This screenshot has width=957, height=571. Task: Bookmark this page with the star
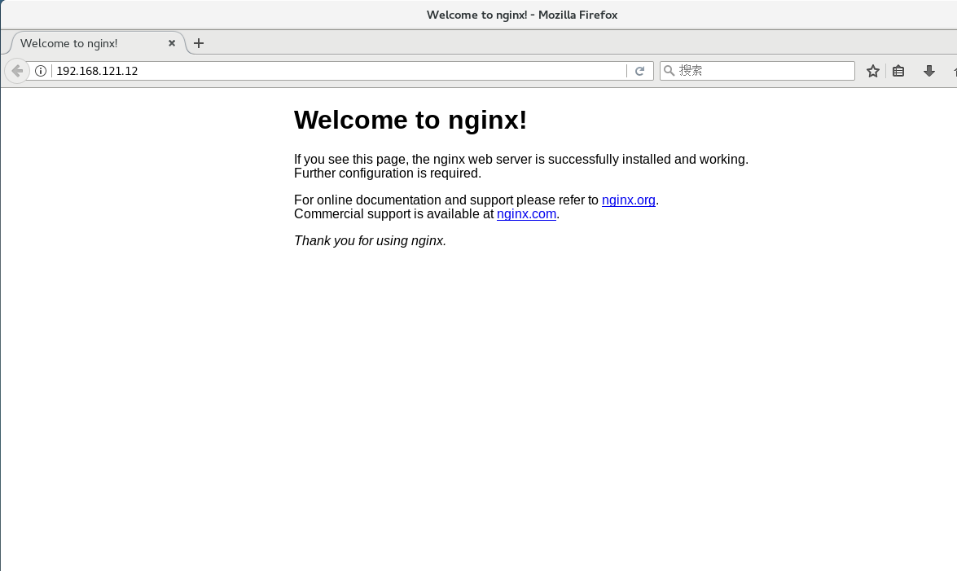873,71
